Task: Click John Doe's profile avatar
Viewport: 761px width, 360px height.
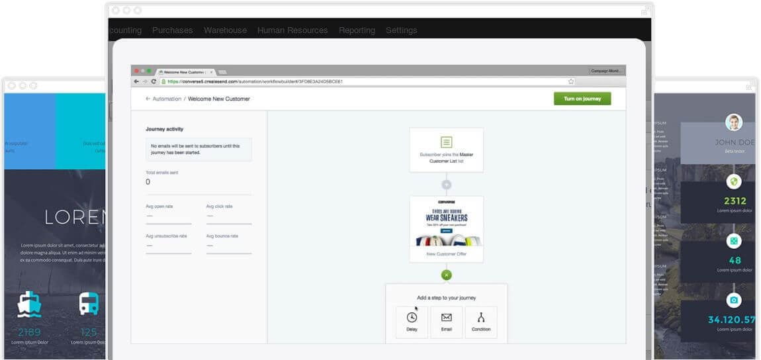Action: coord(733,122)
